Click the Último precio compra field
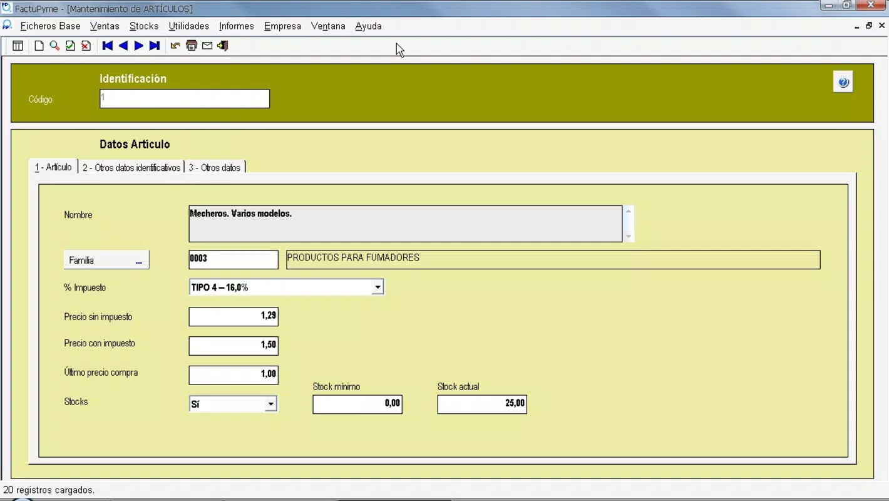Screen dimensions: 889x501 (234, 375)
